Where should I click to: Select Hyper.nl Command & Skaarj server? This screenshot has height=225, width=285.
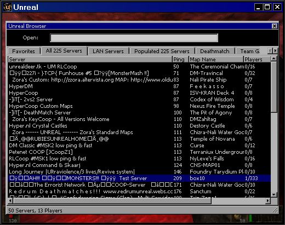click(139, 165)
